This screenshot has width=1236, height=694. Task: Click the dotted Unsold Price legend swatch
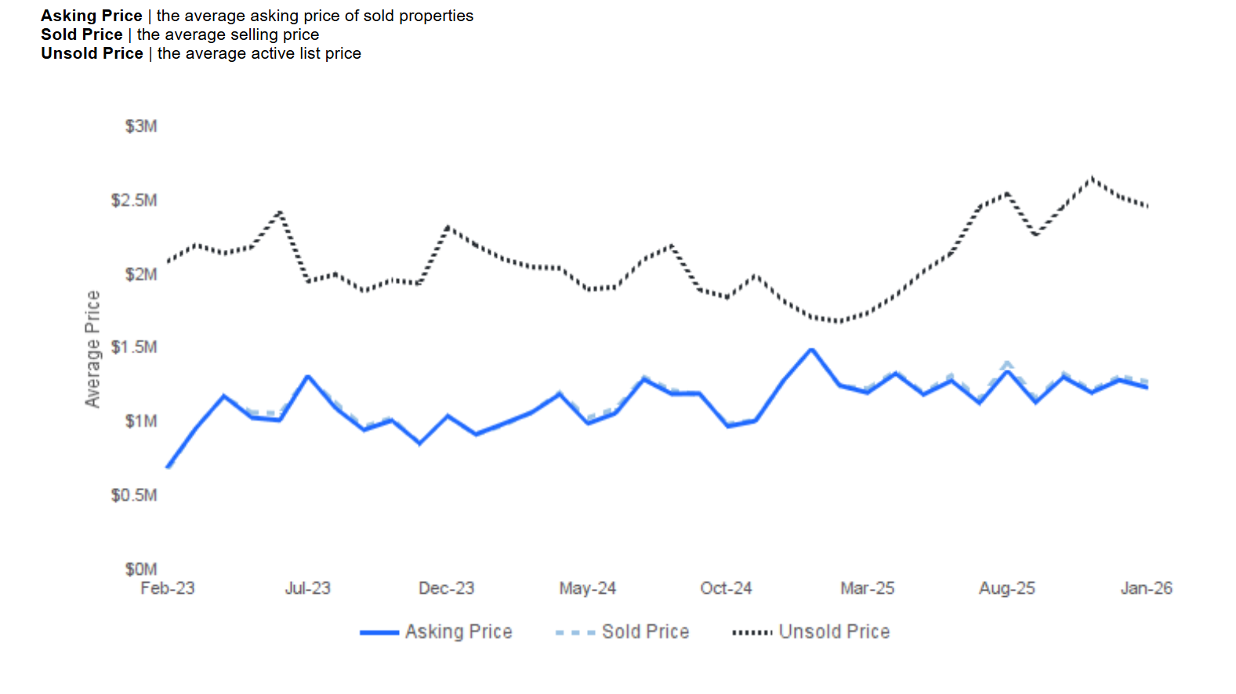pos(752,632)
